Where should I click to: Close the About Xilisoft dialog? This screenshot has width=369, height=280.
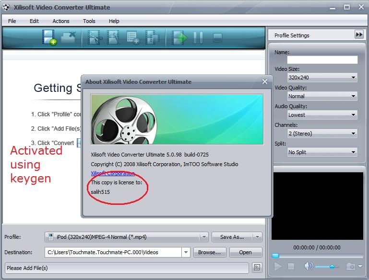[x=264, y=82]
